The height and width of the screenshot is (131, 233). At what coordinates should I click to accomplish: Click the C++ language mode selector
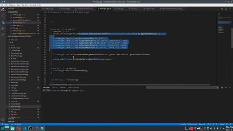(217, 124)
